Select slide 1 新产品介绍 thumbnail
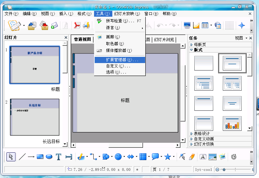 (x=35, y=65)
